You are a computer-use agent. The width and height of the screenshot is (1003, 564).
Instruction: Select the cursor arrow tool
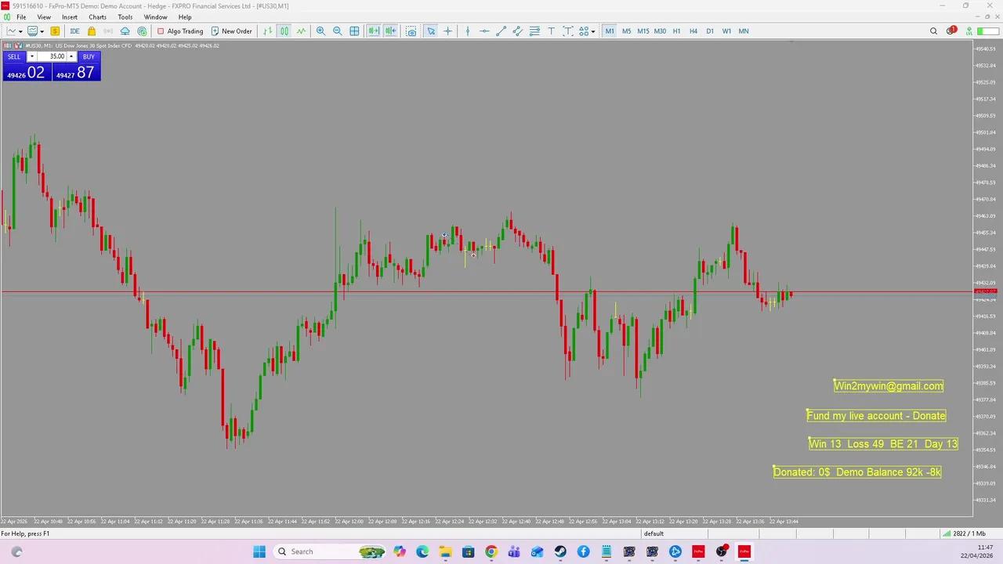pos(431,31)
